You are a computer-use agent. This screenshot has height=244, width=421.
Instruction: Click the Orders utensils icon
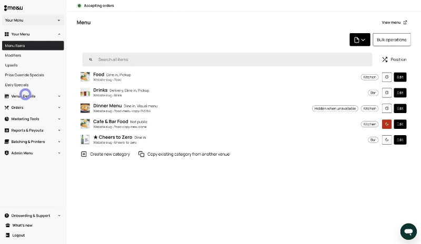pyautogui.click(x=7, y=108)
